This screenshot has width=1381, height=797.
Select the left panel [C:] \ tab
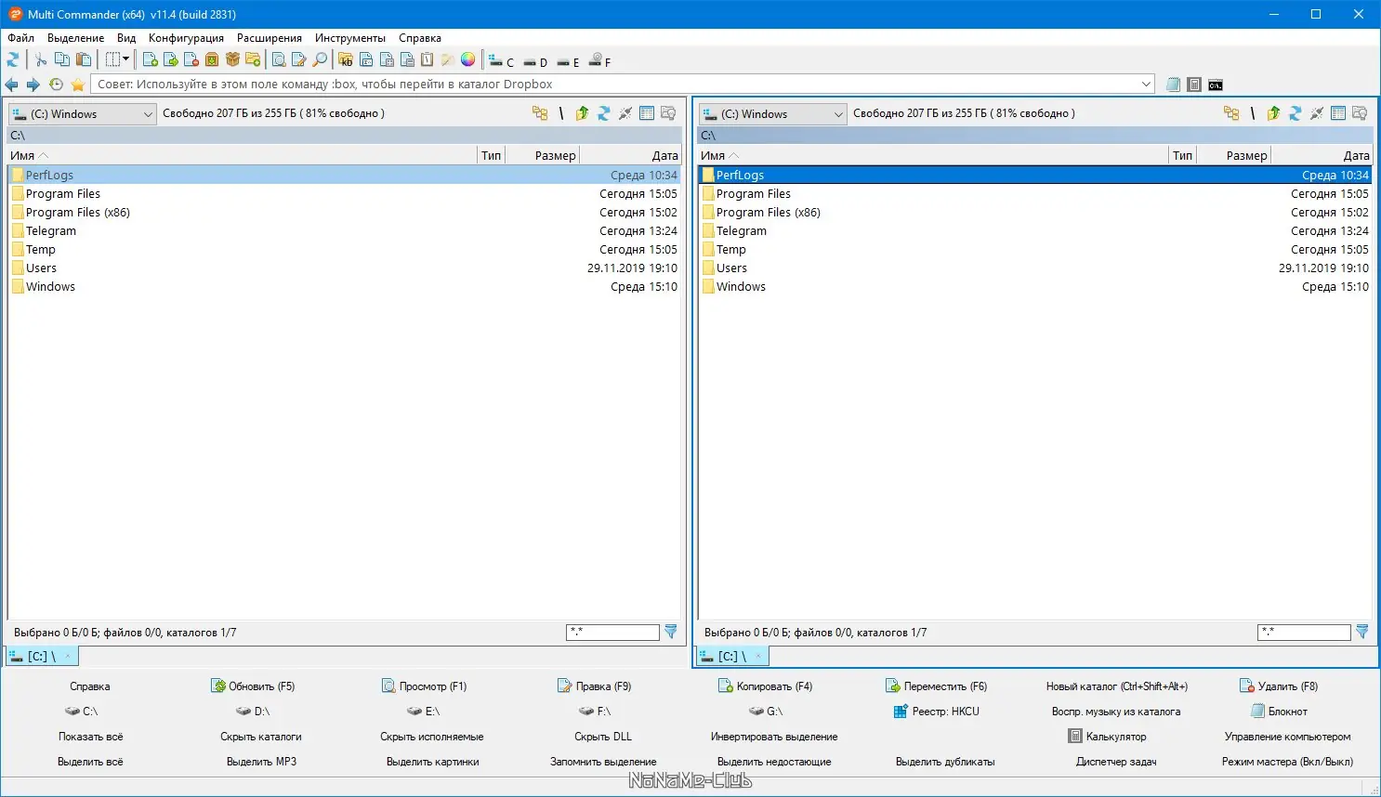[x=42, y=656]
